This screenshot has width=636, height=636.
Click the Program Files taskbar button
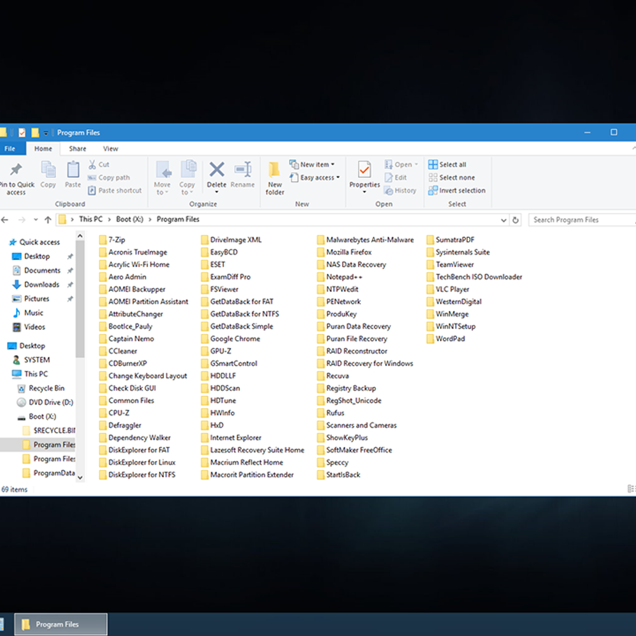61,624
